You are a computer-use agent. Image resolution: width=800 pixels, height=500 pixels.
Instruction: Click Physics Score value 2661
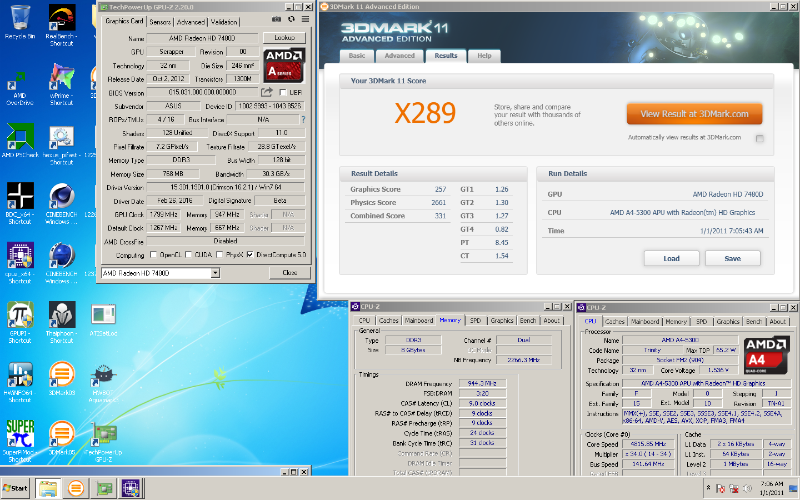pos(439,203)
